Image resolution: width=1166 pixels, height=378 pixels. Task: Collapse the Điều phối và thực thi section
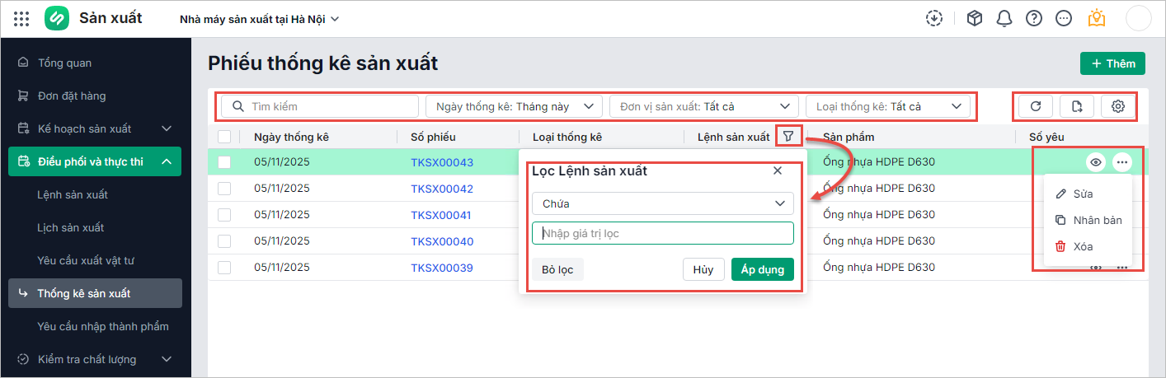point(166,161)
